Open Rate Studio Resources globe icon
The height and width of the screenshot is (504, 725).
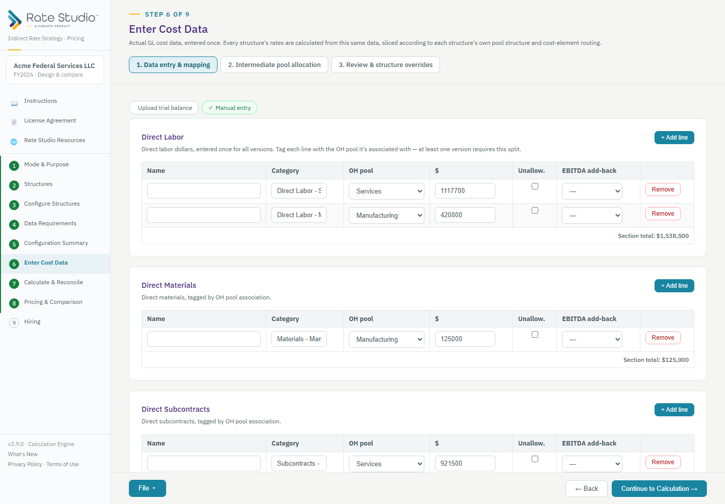click(x=14, y=142)
